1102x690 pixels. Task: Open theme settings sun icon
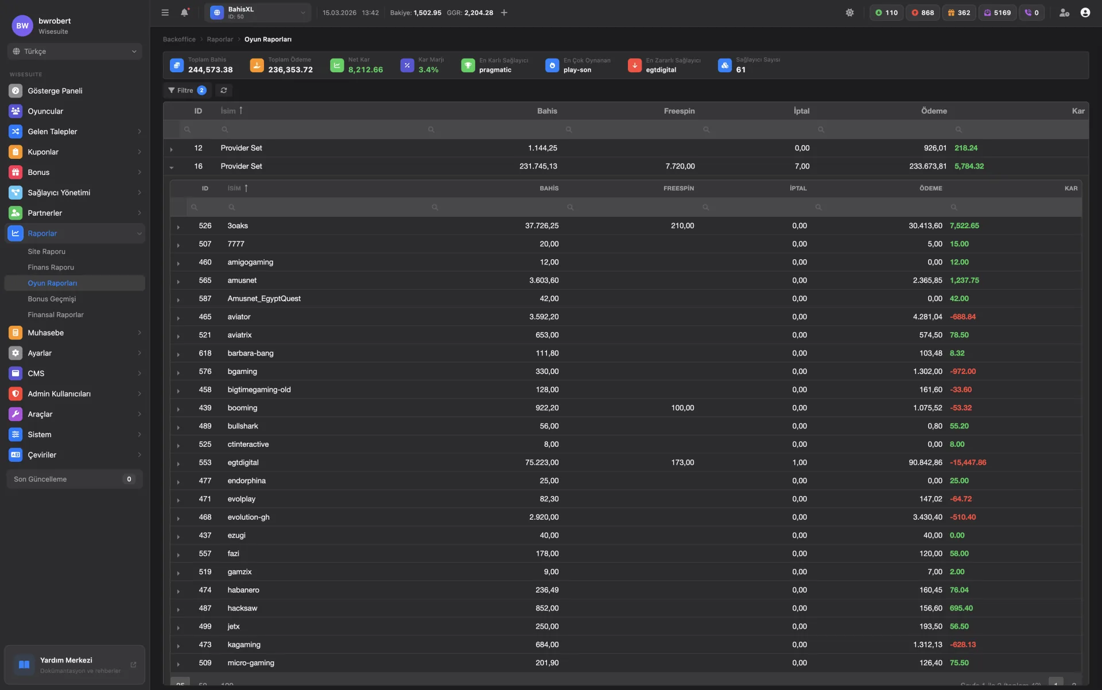pyautogui.click(x=849, y=13)
